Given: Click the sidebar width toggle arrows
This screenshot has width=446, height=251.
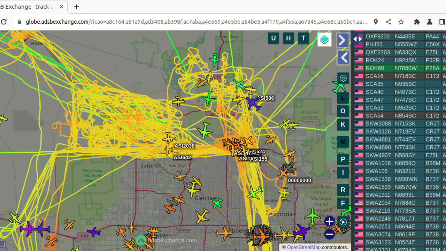Looking at the screenshot, I should point(358,39).
